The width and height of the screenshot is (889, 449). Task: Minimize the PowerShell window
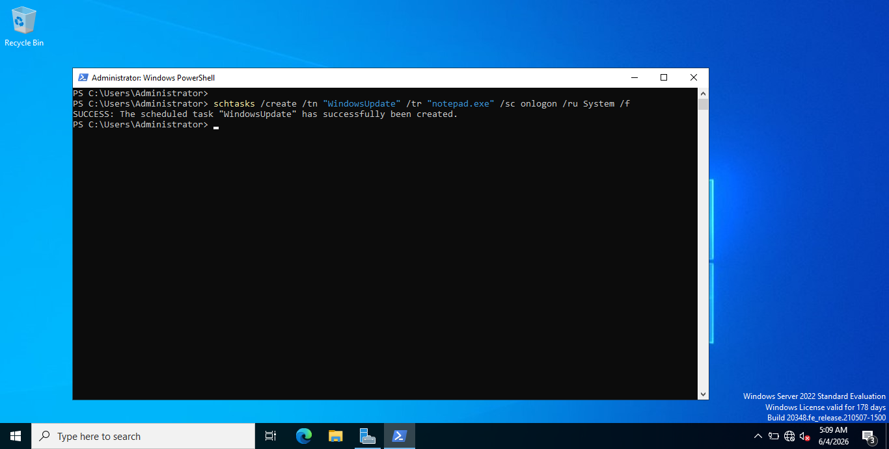[634, 78]
